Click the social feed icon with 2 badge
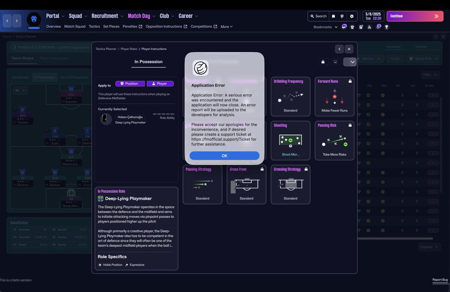450x292 pixels. pos(378,27)
